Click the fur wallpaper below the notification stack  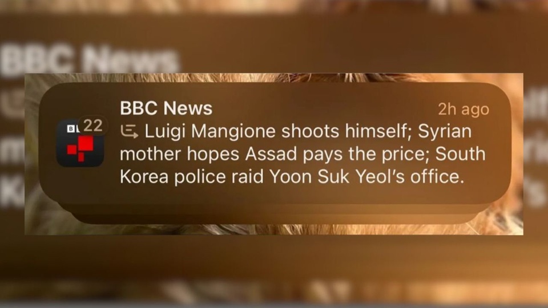275,229
